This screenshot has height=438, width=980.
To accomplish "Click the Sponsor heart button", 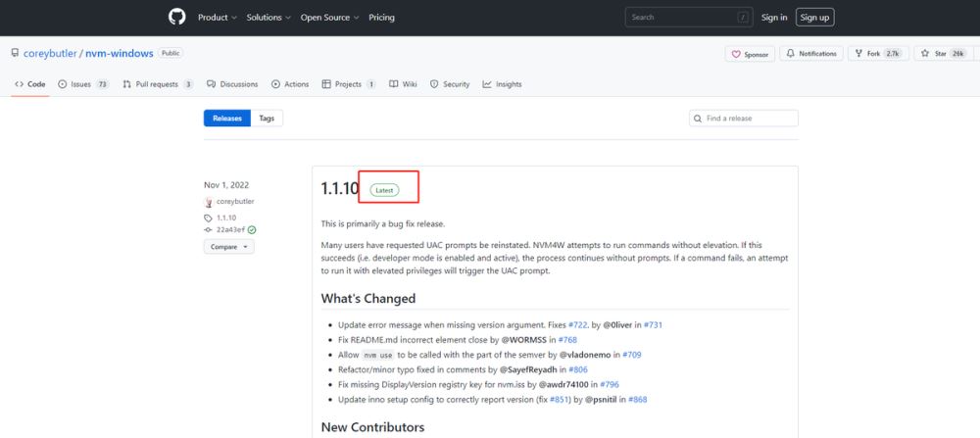I will (750, 54).
